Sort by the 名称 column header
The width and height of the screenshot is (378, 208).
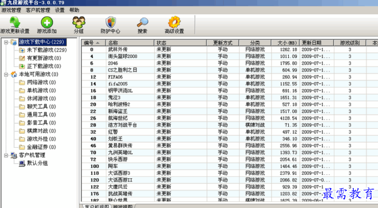tap(130, 43)
